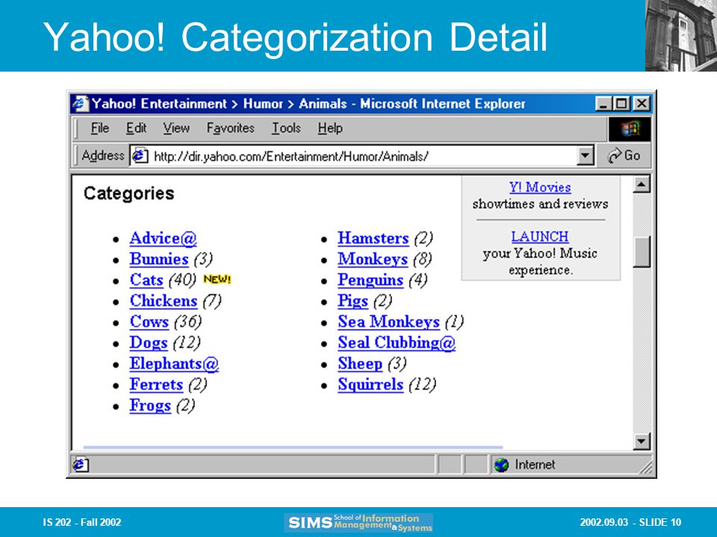Open the Tools menu

coord(286,128)
